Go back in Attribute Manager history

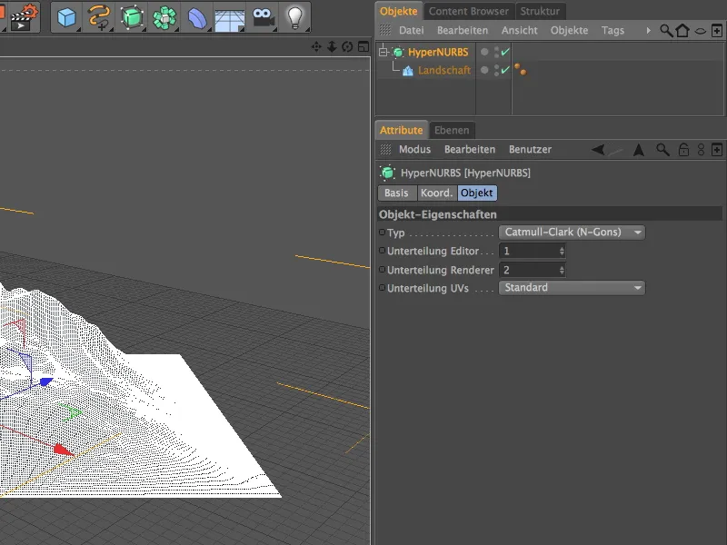[x=599, y=149]
